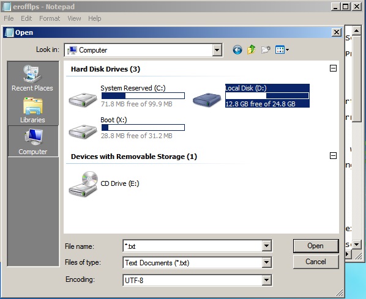Collapse Devices with Removable Storage group
The image size is (366, 299).
click(x=333, y=155)
